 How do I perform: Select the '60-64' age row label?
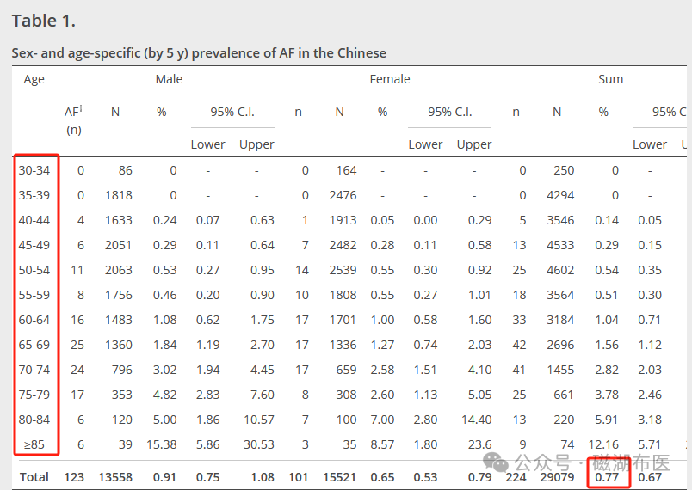[x=34, y=320]
